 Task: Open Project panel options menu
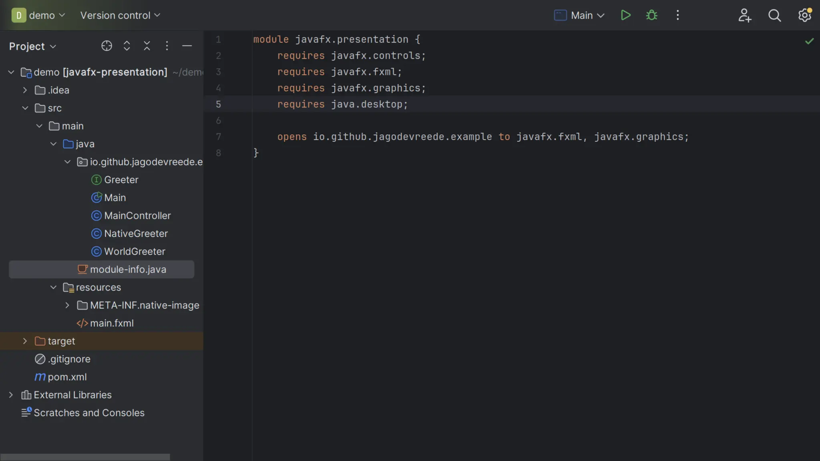[x=167, y=46]
